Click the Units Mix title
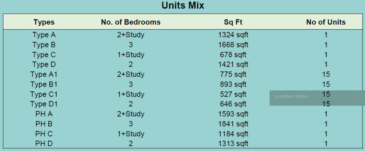This screenshot has height=151, width=365. 183,6
